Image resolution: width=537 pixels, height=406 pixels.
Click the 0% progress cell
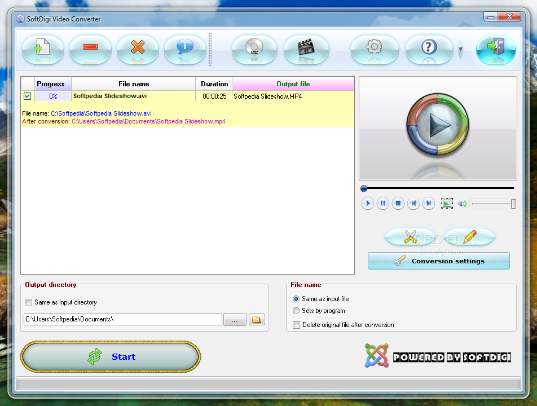pos(53,96)
